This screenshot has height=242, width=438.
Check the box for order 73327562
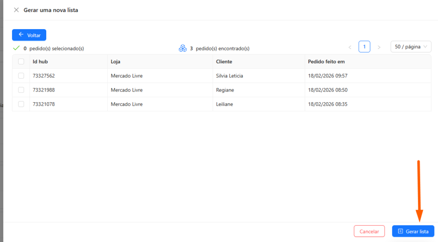tap(21, 76)
